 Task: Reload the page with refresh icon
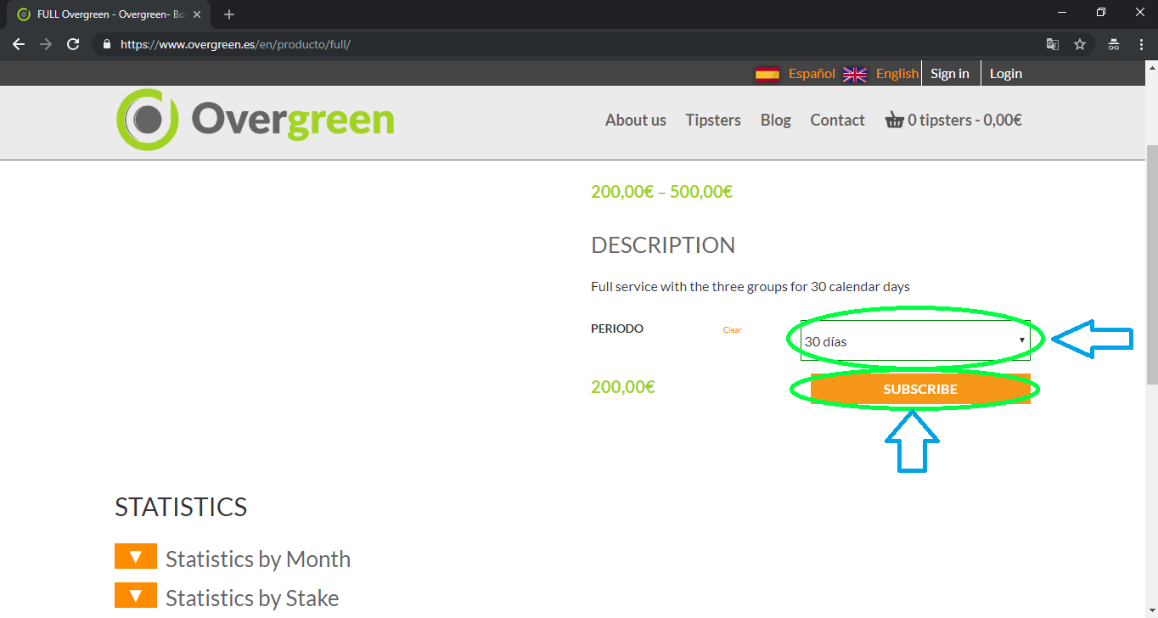pyautogui.click(x=73, y=44)
